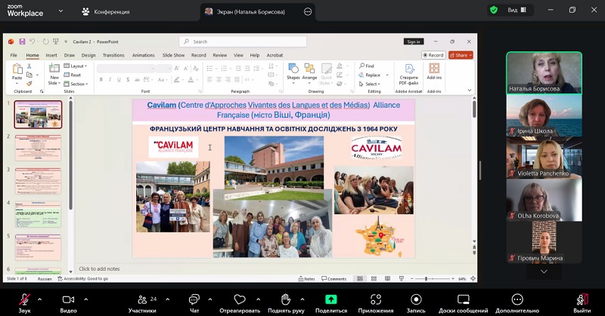Expand video options arrow next to Видео
Image resolution: width=605 pixels, height=316 pixels.
[x=84, y=299]
